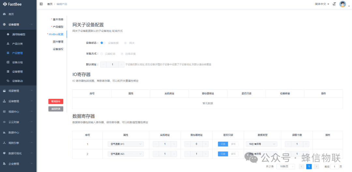352x172 pixels.
Task: Click the 寄存器地址 value field showing 0
Action: 197,144
